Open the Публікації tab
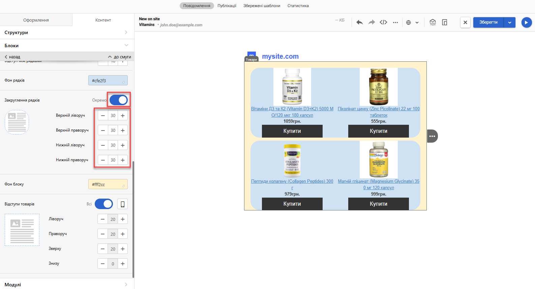The height and width of the screenshot is (289, 535). [227, 6]
